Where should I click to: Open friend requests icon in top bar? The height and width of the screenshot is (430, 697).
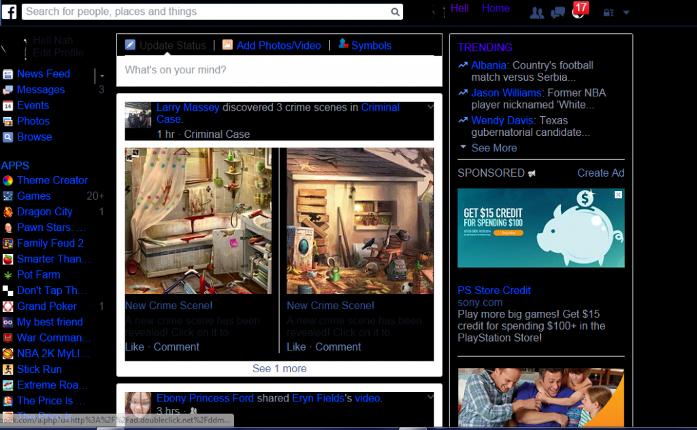point(536,13)
